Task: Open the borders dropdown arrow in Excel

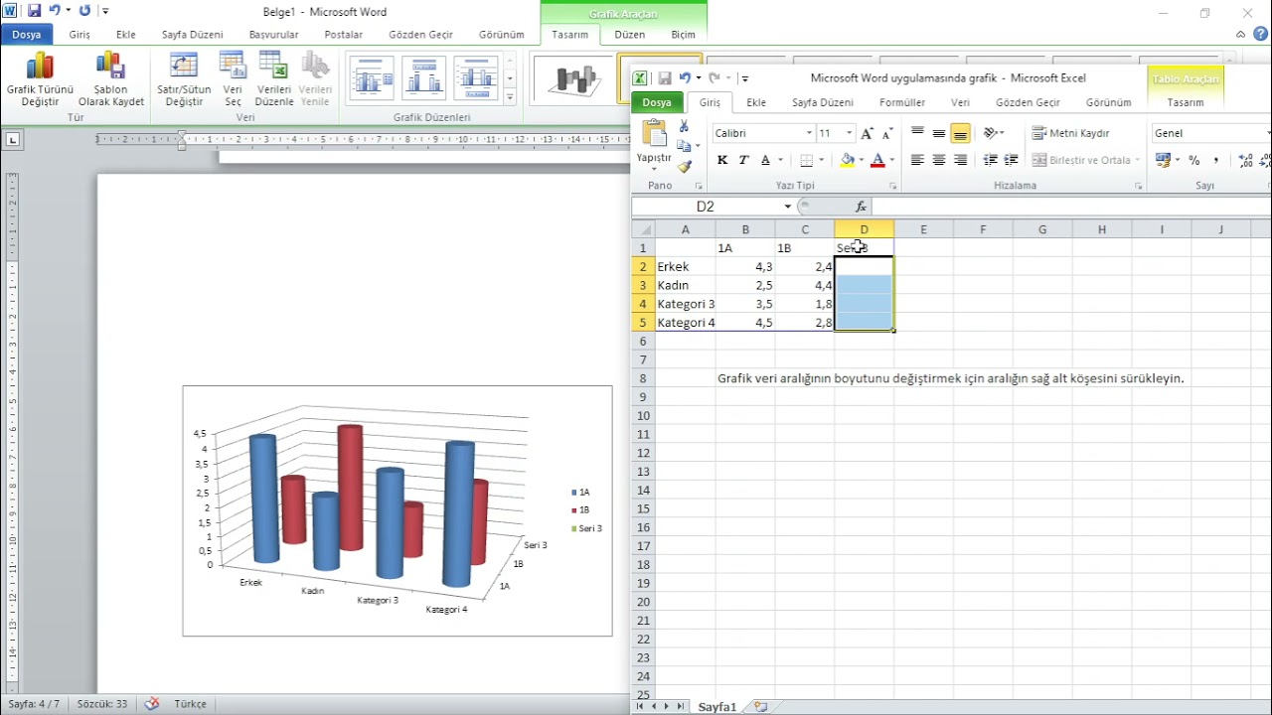Action: click(x=821, y=160)
